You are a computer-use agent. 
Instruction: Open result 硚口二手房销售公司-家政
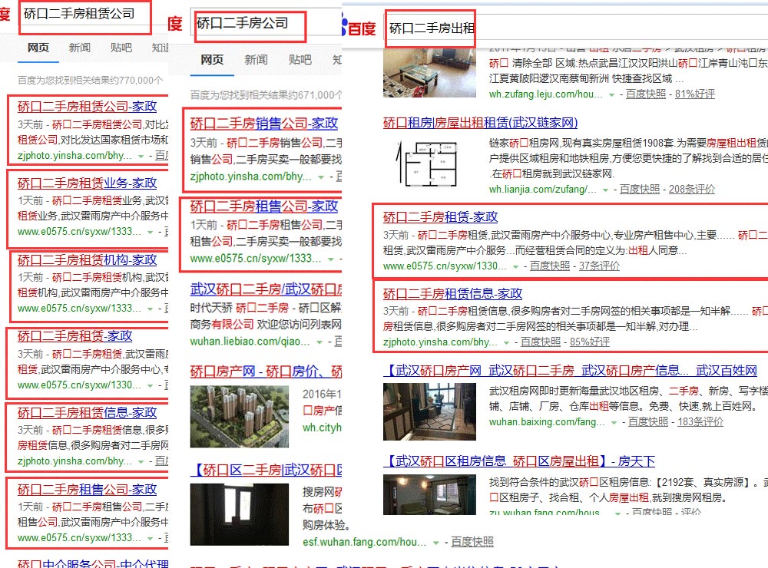264,124
